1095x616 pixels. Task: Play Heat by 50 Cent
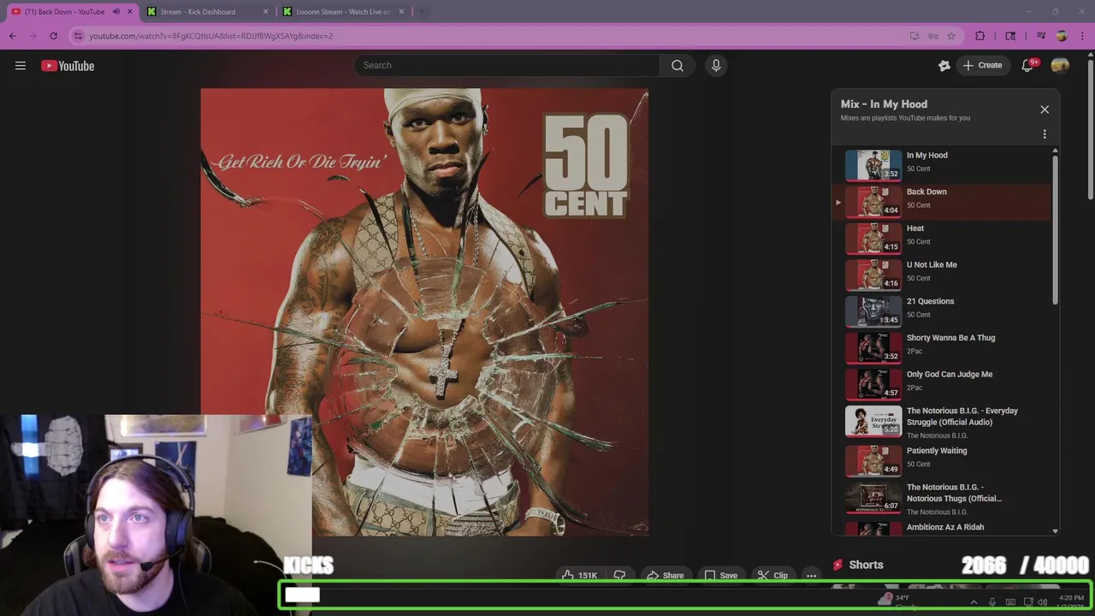pyautogui.click(x=941, y=238)
